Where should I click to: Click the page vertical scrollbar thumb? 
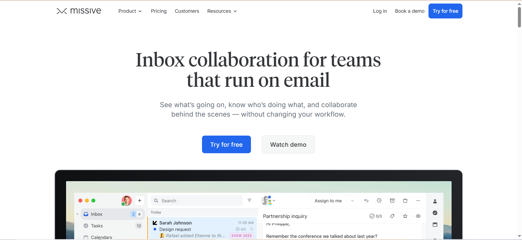519,17
